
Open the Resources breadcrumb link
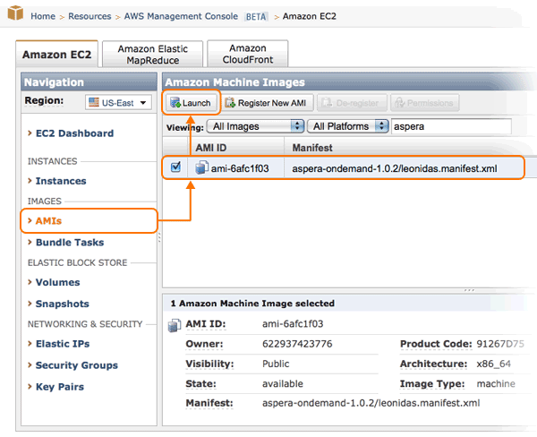tap(89, 16)
